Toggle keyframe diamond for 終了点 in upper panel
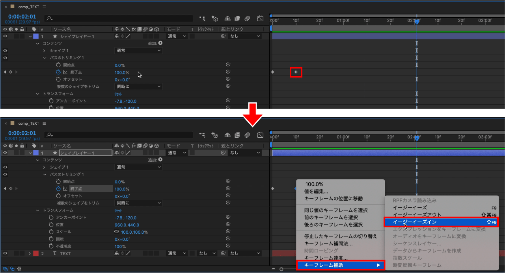This screenshot has height=273, width=505. 11,72
